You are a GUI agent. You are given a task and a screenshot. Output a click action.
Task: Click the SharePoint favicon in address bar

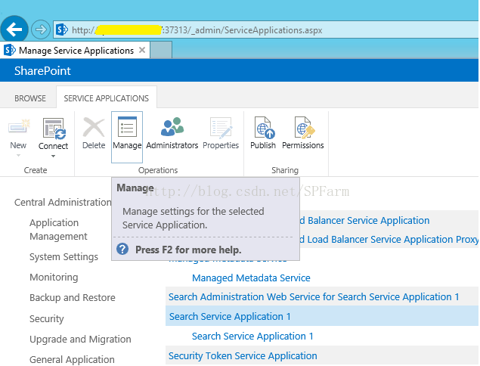pyautogui.click(x=62, y=29)
